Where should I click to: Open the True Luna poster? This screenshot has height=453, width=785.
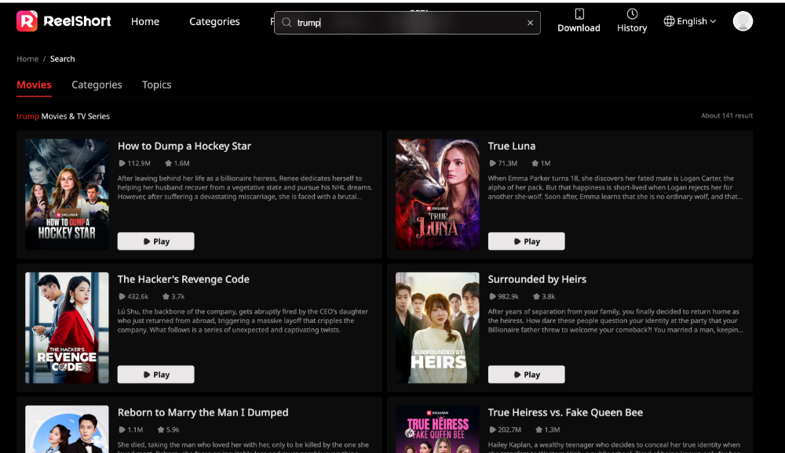pyautogui.click(x=437, y=194)
